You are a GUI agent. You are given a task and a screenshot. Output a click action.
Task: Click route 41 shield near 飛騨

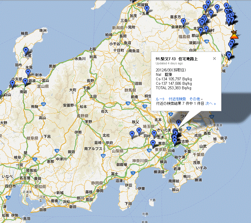(x=44, y=104)
